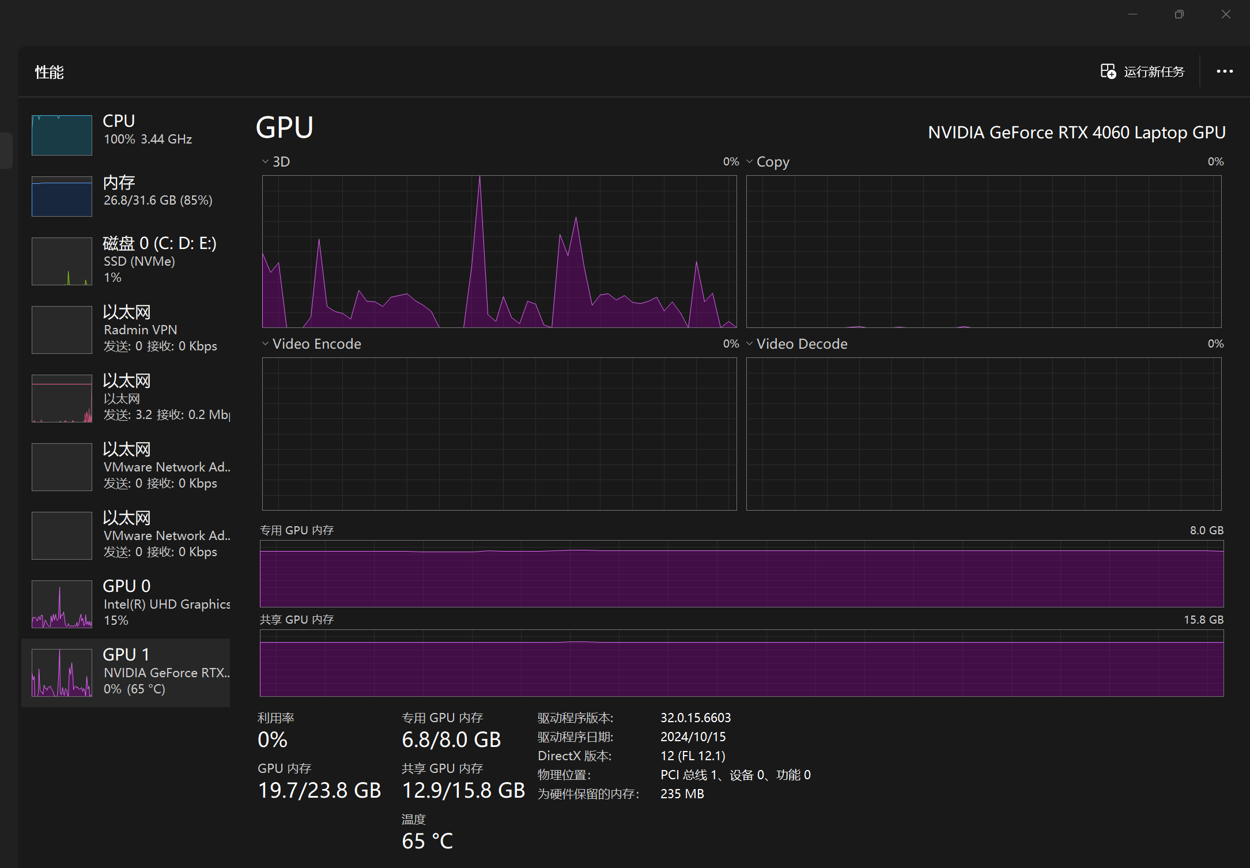Viewport: 1250px width, 868px height.
Task: Open the Copy engine dropdown chevron
Action: [x=749, y=161]
